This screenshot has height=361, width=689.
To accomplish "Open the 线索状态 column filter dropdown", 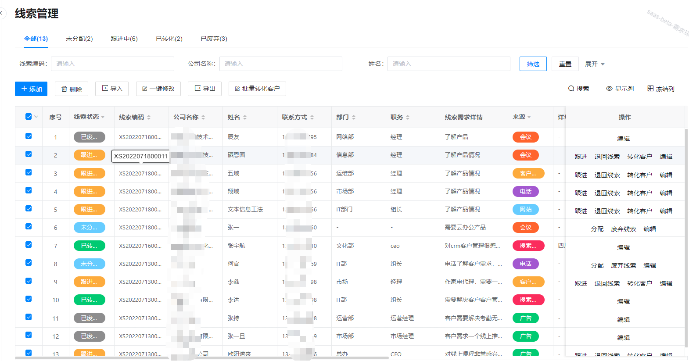I will point(103,117).
